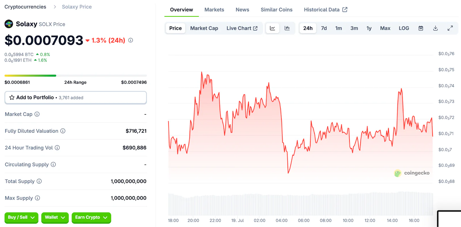Click star icon in Add to Portfolio
This screenshot has height=227, width=461.
[12, 98]
